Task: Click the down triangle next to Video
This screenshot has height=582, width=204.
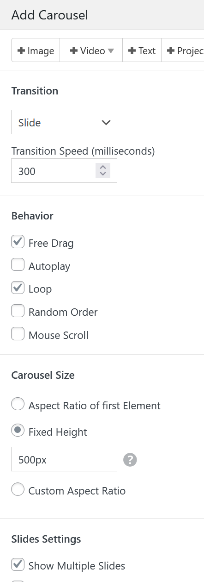Action: pyautogui.click(x=111, y=51)
